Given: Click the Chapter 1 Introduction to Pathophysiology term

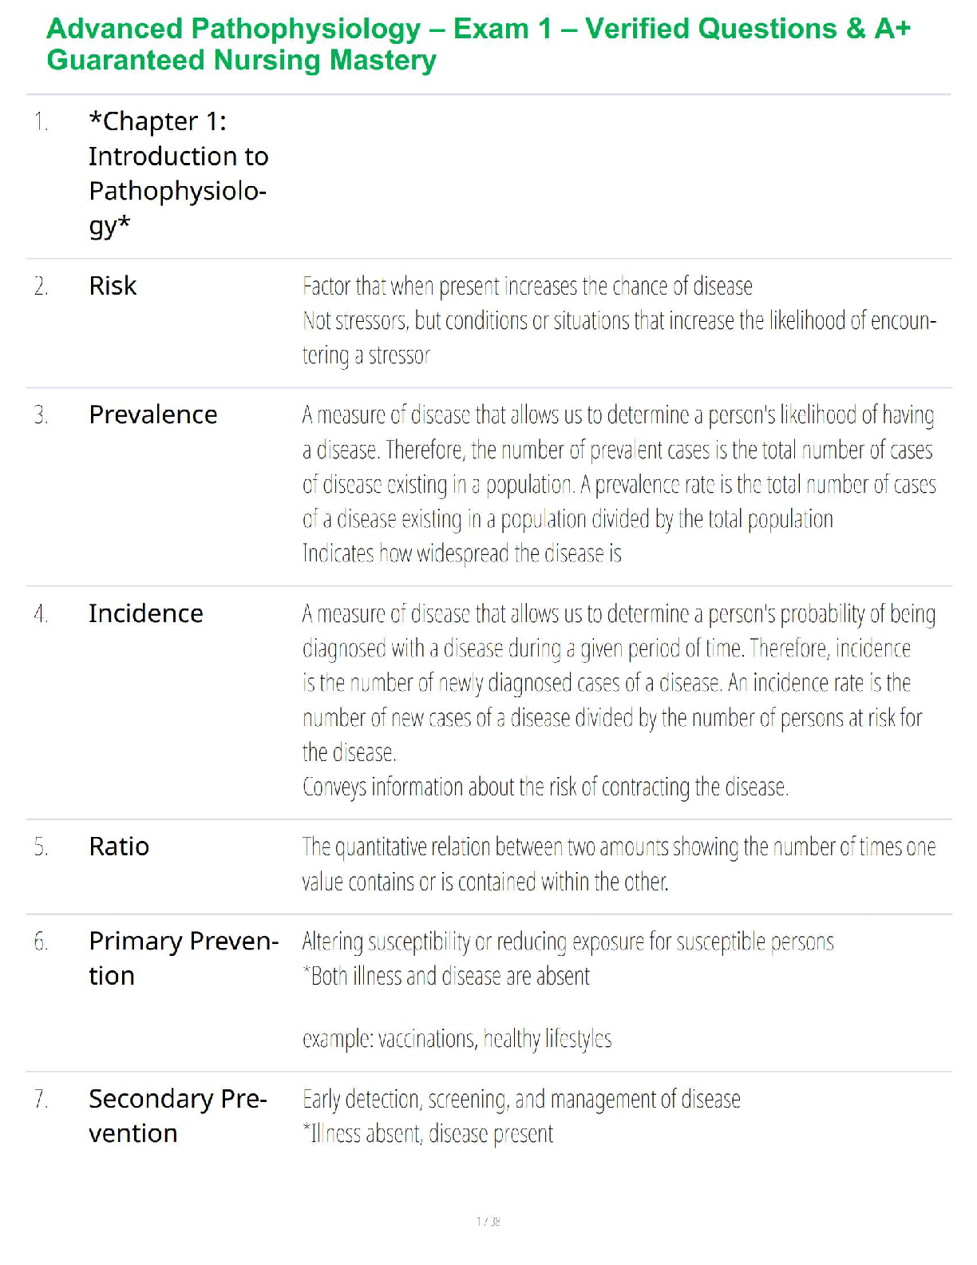Looking at the screenshot, I should click(178, 173).
